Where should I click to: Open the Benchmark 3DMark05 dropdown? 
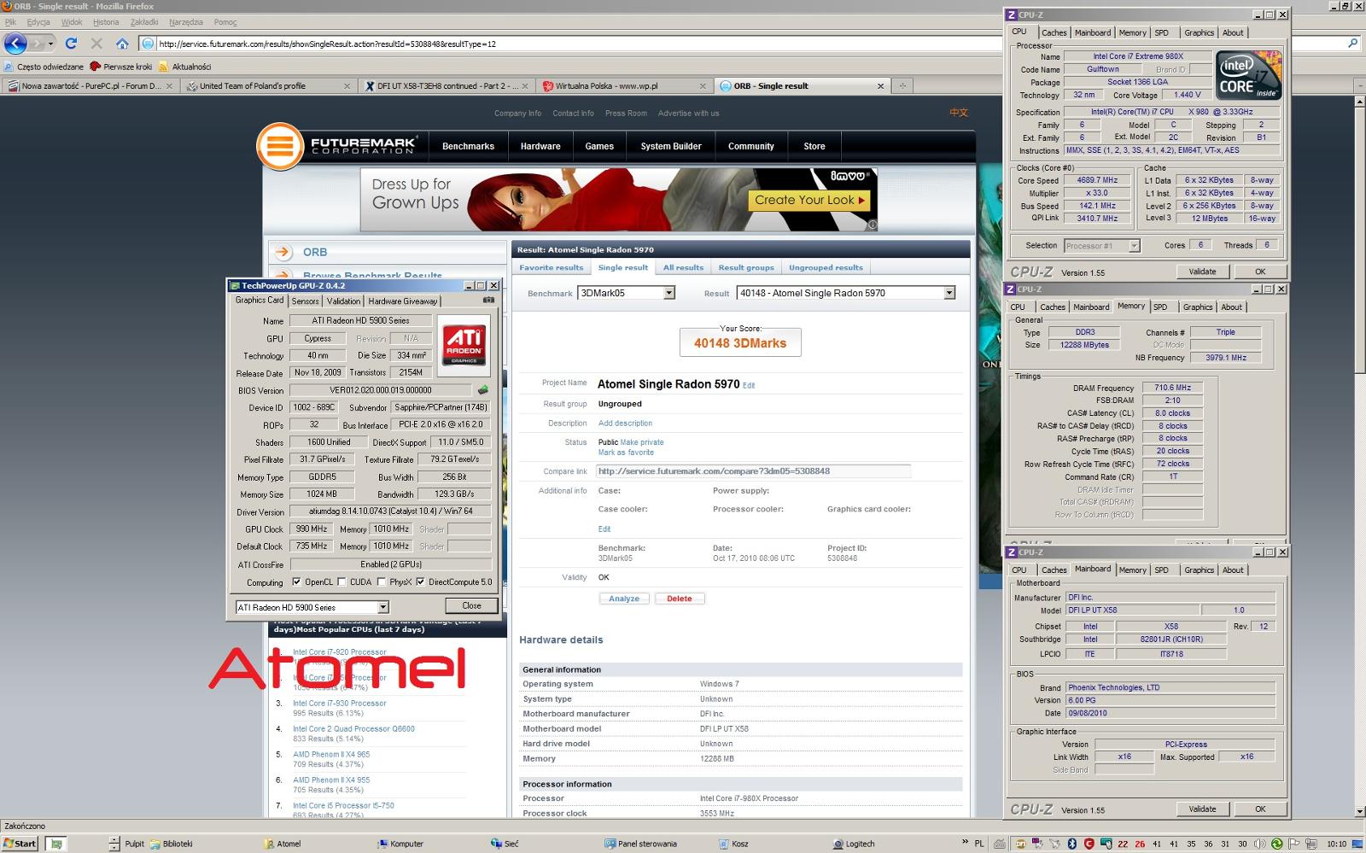(669, 293)
